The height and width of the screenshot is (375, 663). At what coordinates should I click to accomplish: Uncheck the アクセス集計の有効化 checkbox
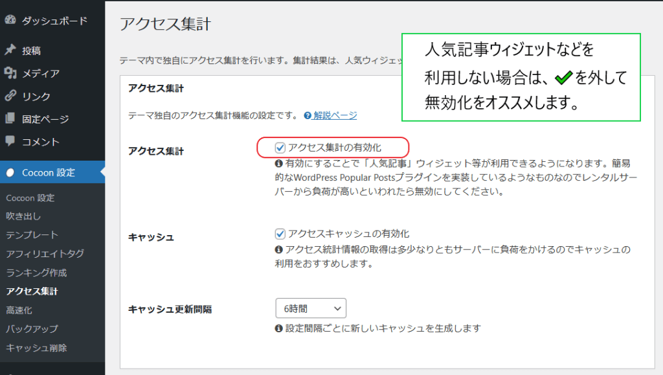pos(280,148)
